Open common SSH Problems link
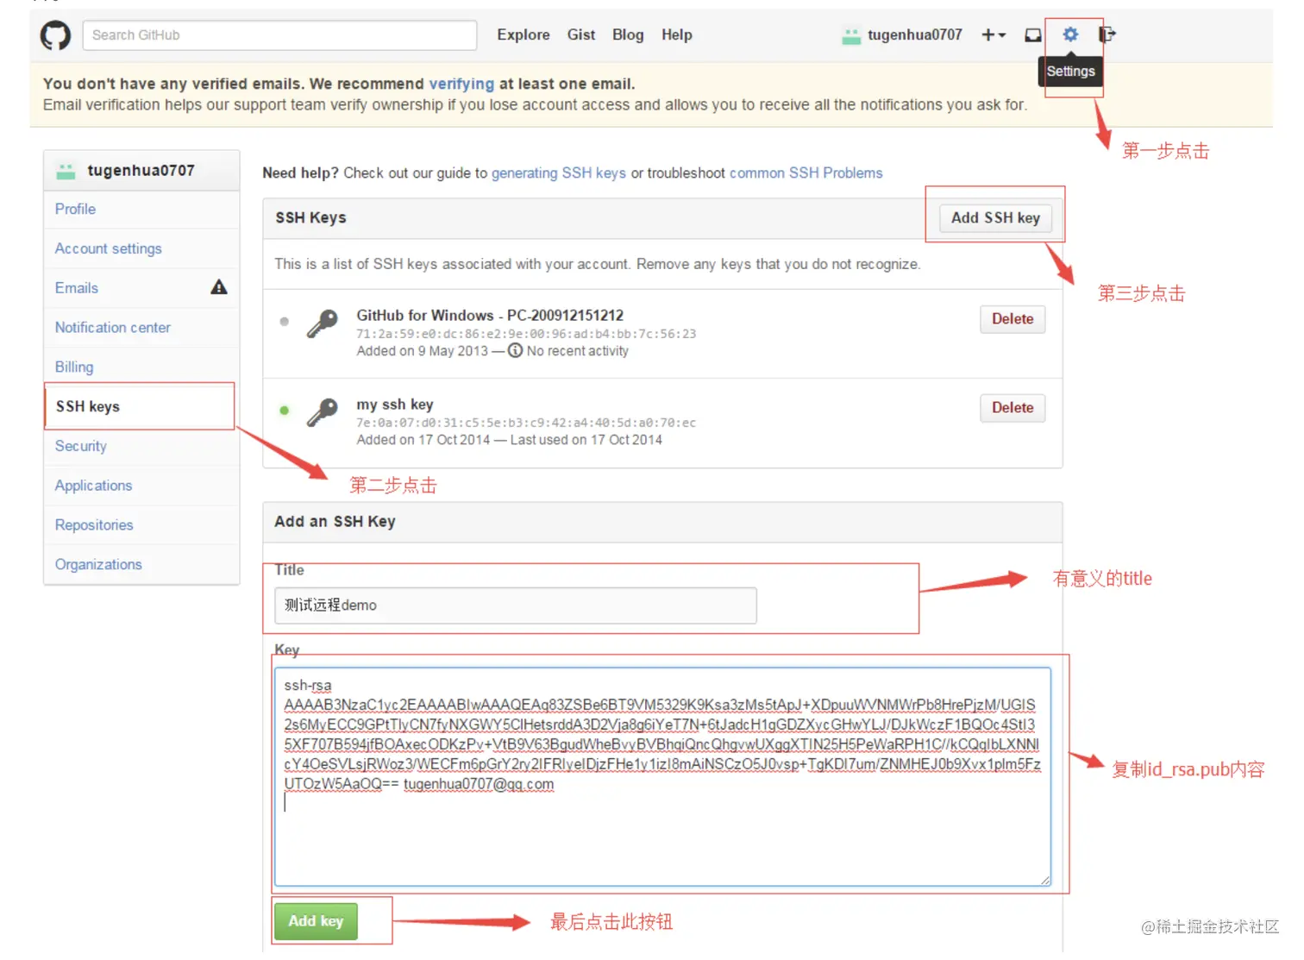This screenshot has width=1304, height=960. pyautogui.click(x=806, y=173)
